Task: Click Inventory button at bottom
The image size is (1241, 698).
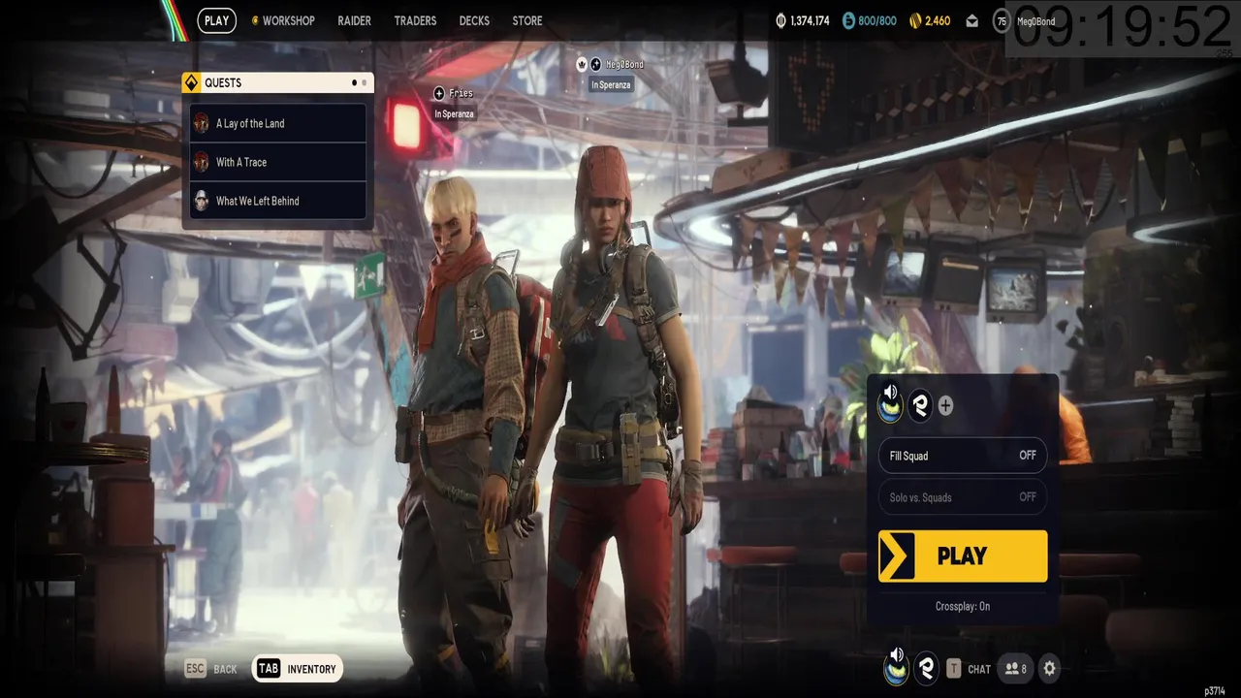Action: coord(298,669)
